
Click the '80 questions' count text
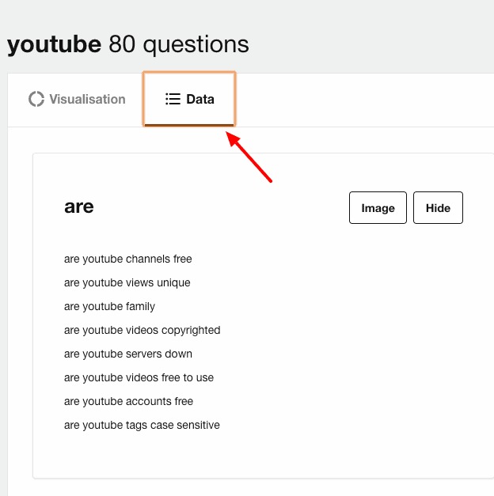[179, 44]
